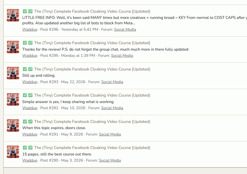Open Waddup username link on Post #296
The image size is (247, 174).
[30, 29]
